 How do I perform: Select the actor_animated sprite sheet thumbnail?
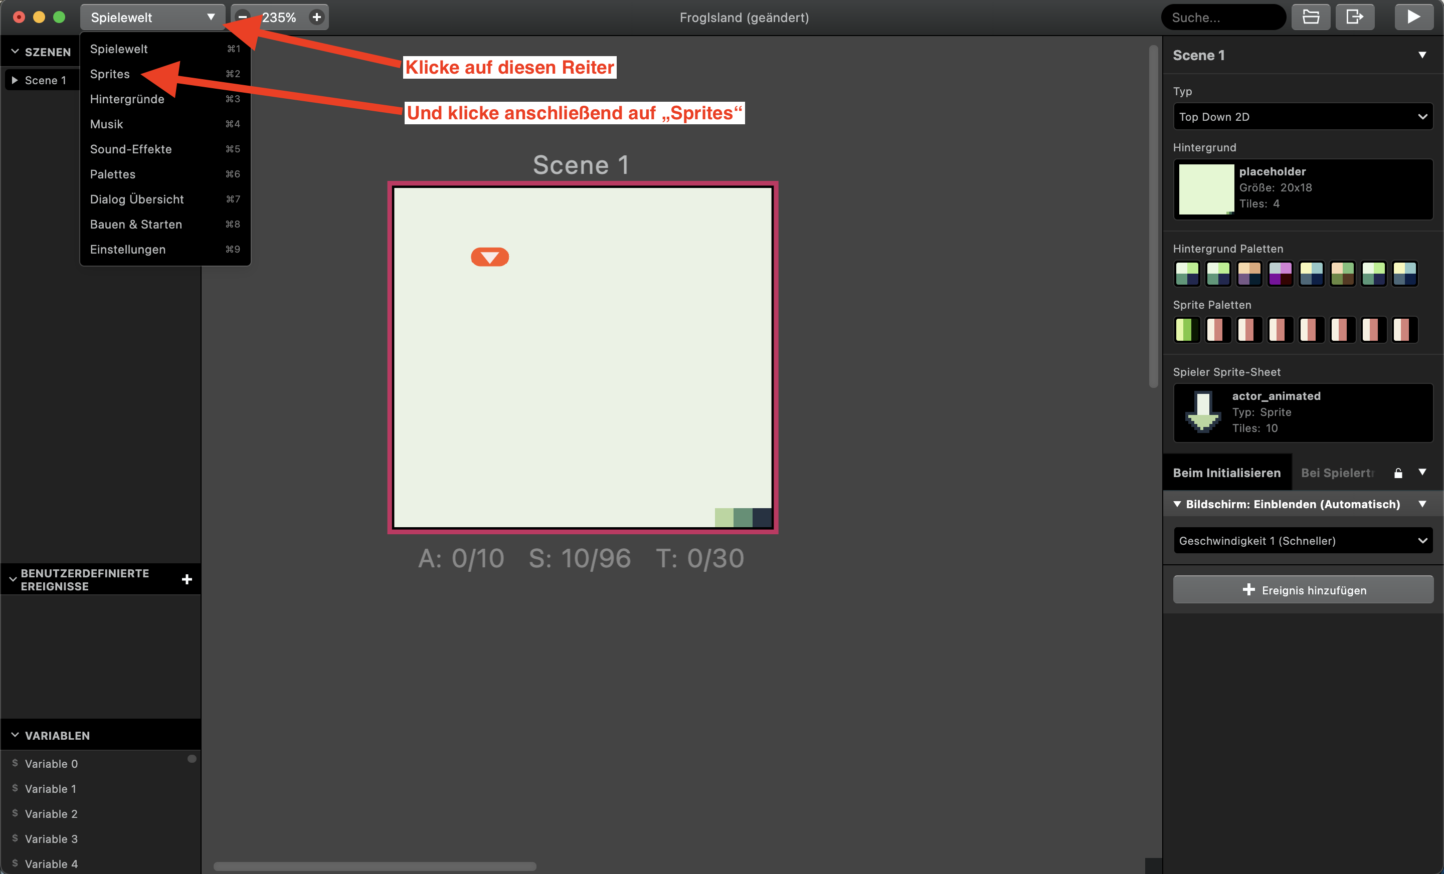tap(1202, 412)
